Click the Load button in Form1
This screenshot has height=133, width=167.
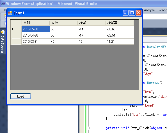(20, 96)
